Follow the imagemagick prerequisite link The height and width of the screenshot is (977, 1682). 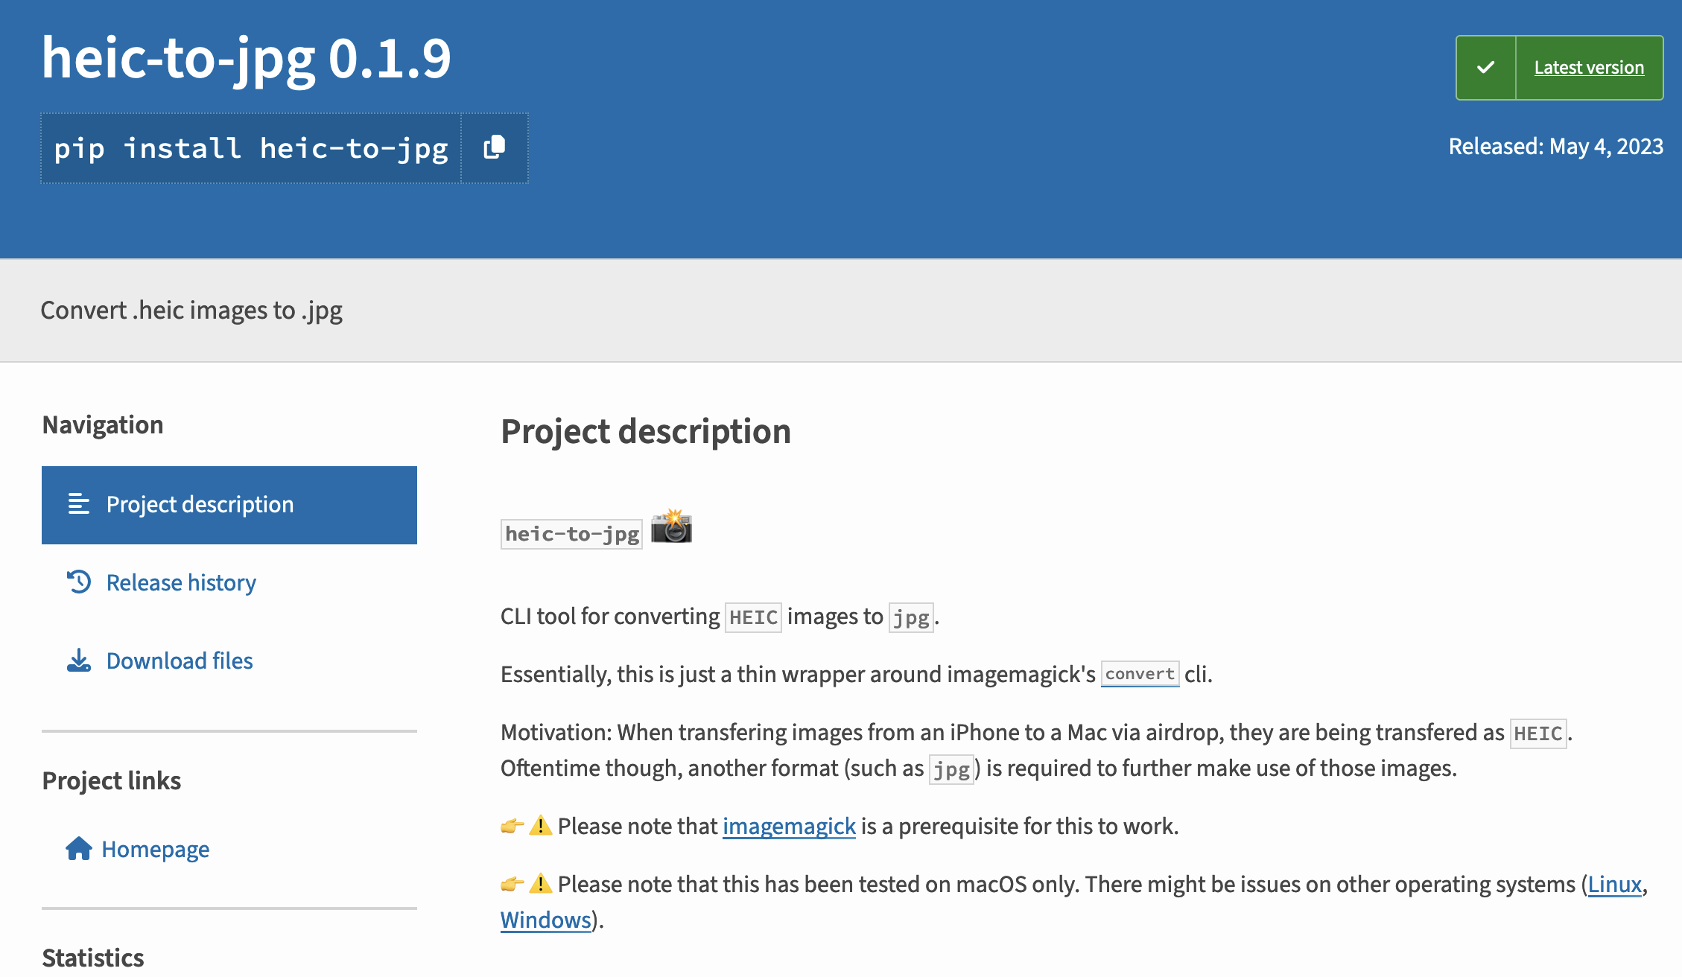click(789, 826)
